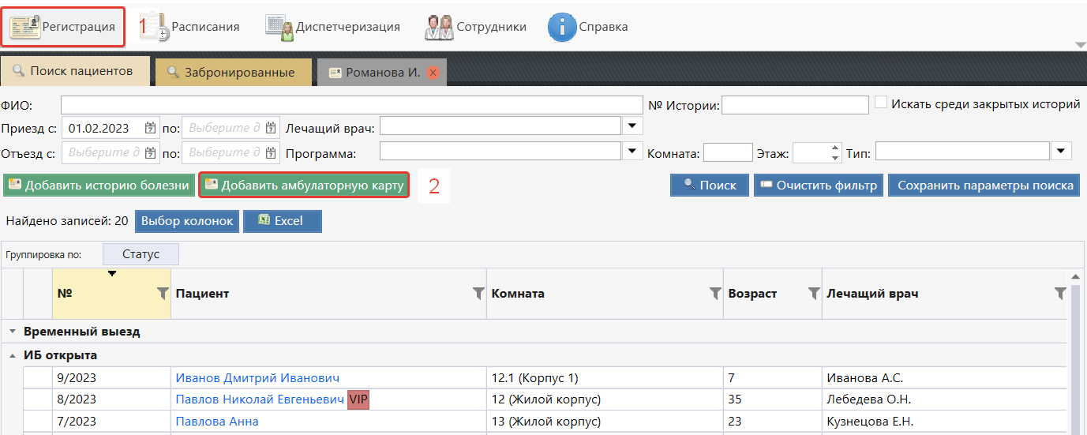The height and width of the screenshot is (435, 1087).
Task: Open the Сотрудники staff icon
Action: click(x=439, y=27)
